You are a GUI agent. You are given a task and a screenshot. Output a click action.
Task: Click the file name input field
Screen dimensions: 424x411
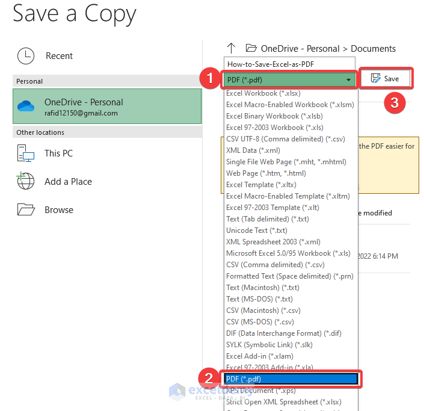tap(289, 64)
